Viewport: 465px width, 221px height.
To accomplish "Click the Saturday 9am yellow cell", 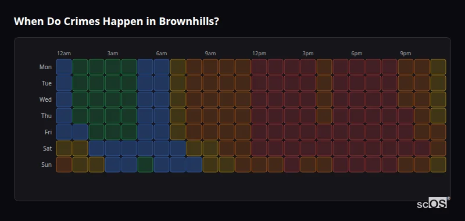I will [x=210, y=148].
